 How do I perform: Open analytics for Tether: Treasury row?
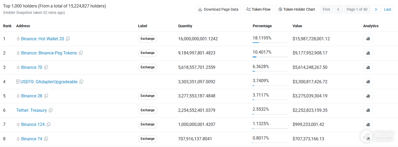pyautogui.click(x=368, y=110)
